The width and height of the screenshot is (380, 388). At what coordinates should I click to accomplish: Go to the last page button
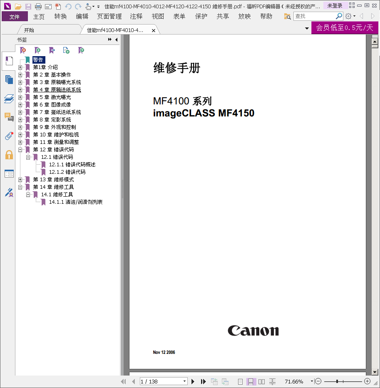203,381
